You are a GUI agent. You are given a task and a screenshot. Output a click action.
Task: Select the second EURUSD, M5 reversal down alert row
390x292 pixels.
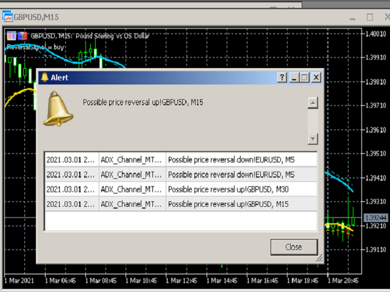181,175
